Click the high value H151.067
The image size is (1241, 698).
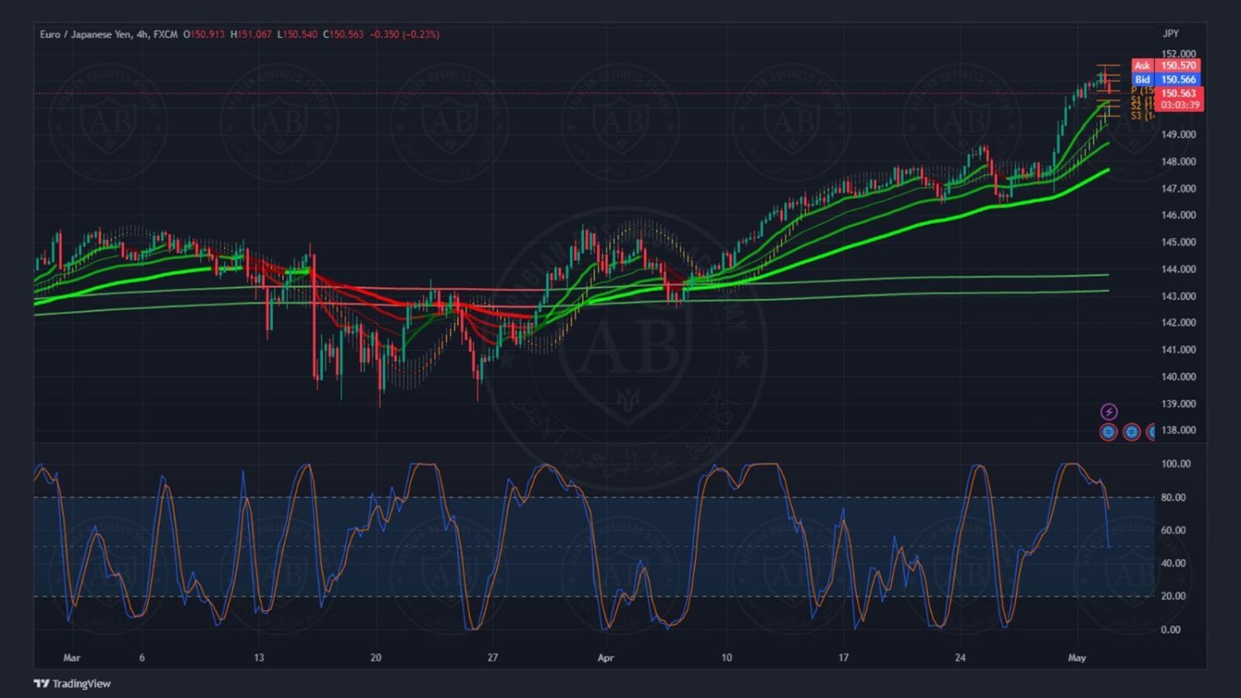(251, 35)
